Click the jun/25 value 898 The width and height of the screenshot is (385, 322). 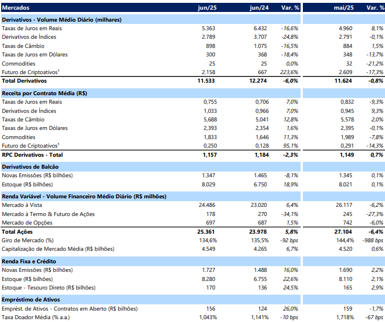click(x=210, y=46)
